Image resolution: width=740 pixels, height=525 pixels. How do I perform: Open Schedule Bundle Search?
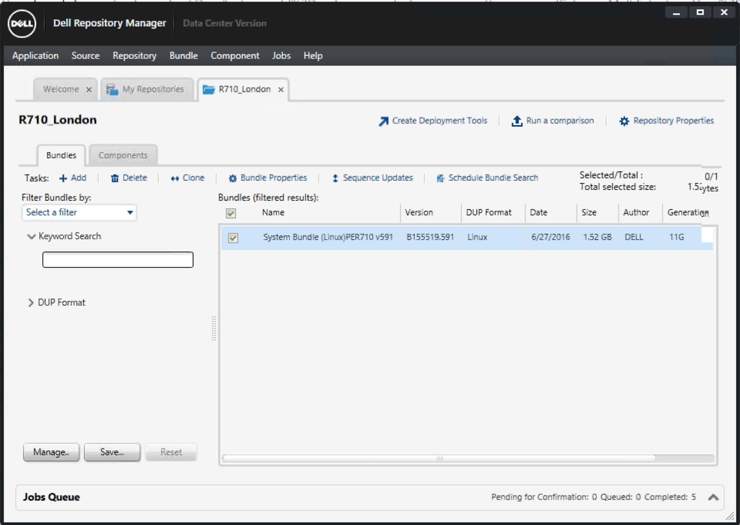[487, 178]
